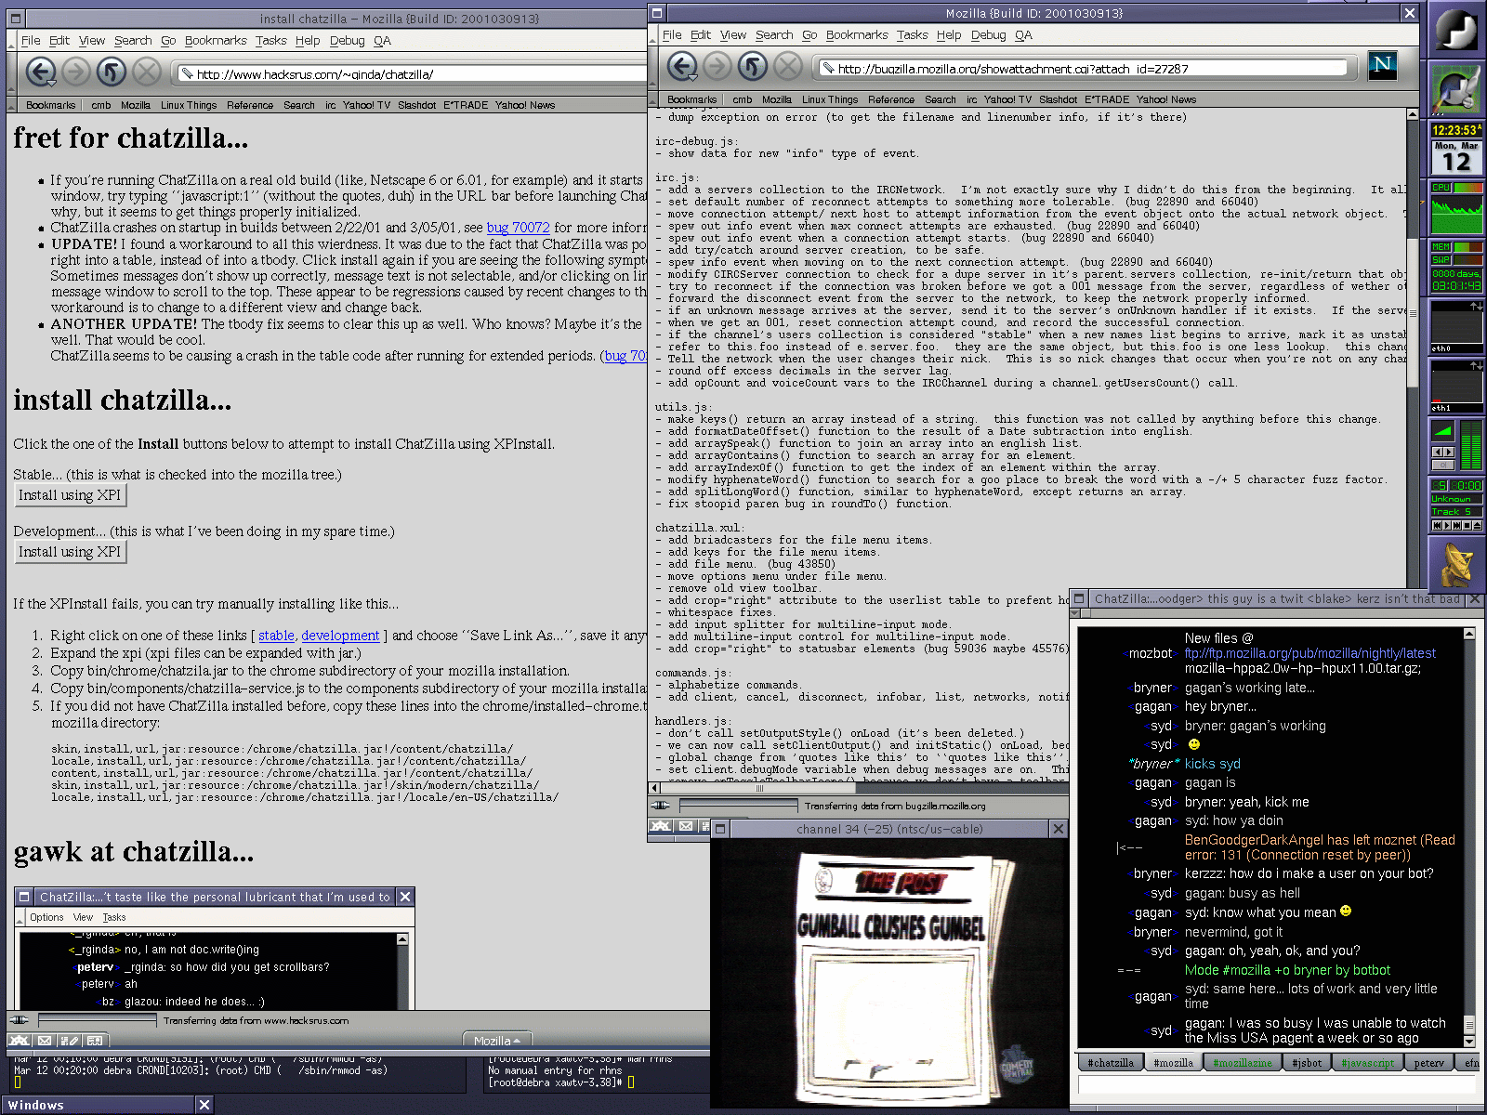
Task: Open Mail icon in bugzilla window status bar
Action: [x=686, y=826]
